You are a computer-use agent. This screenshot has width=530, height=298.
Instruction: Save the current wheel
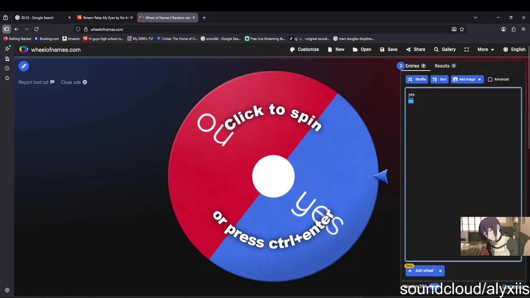[x=388, y=49]
